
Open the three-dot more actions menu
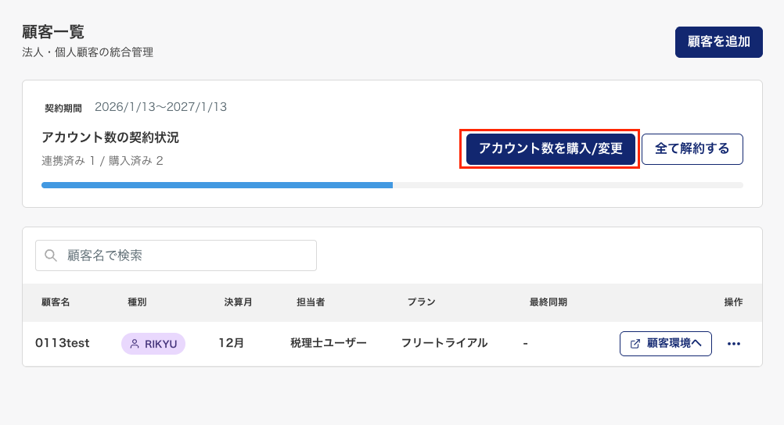coord(733,344)
